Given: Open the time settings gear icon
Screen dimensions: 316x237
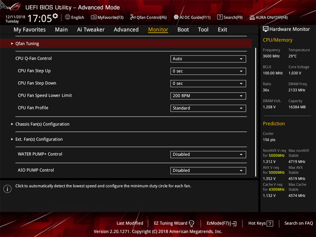Looking at the screenshot, I should tap(55, 16).
